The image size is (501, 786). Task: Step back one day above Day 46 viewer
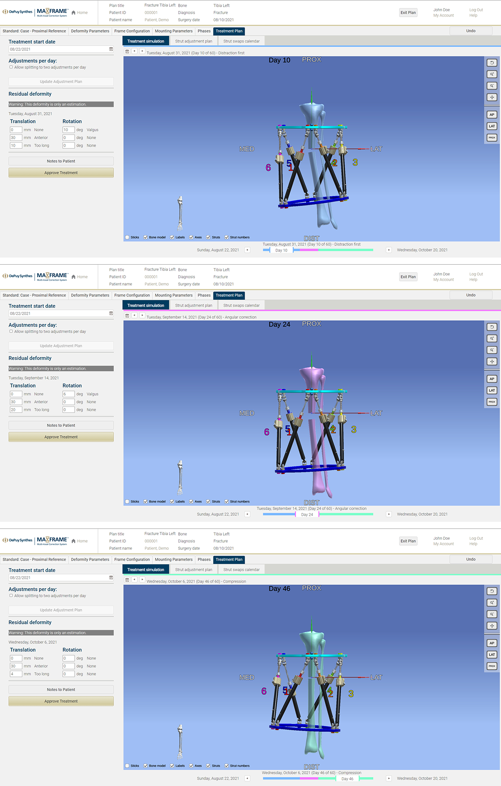pyautogui.click(x=134, y=579)
